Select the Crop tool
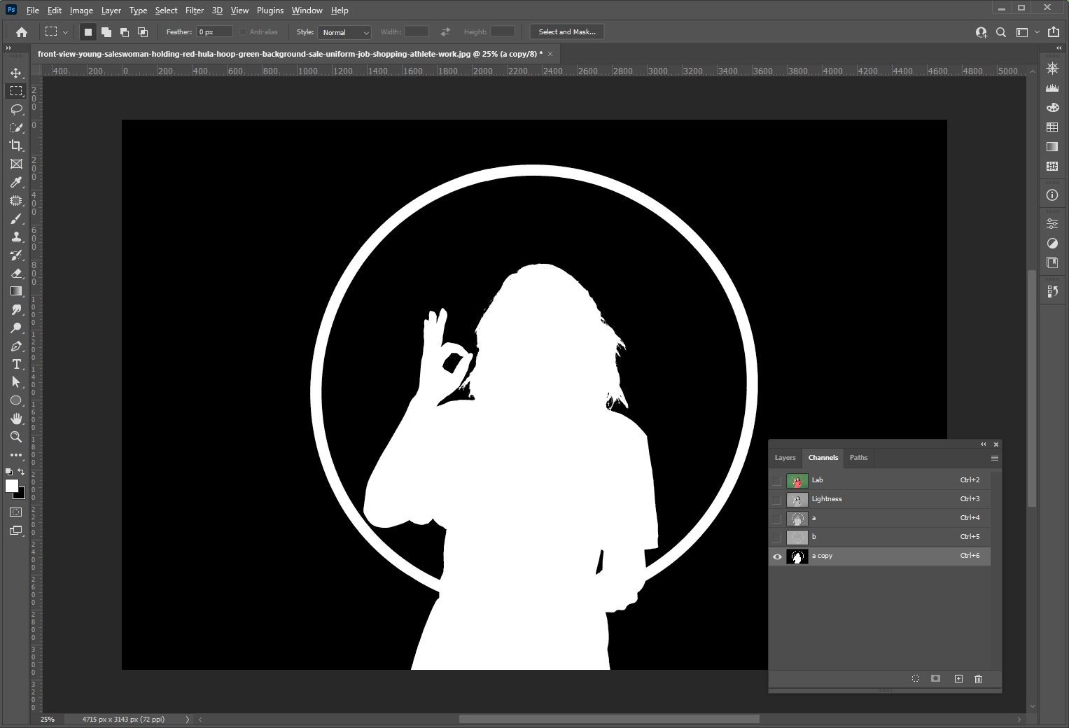This screenshot has width=1069, height=728. click(16, 146)
